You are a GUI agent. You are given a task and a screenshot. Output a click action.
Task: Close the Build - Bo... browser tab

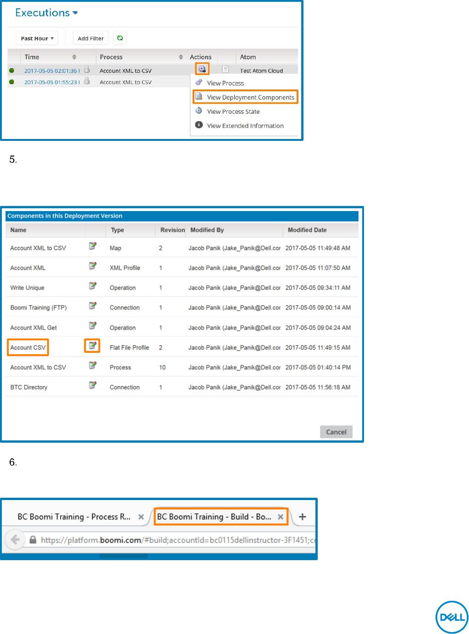[281, 517]
